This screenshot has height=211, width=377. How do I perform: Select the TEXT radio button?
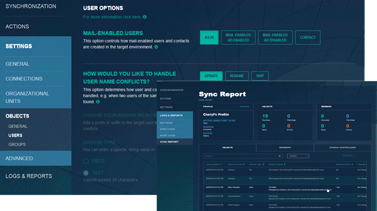[86, 173]
